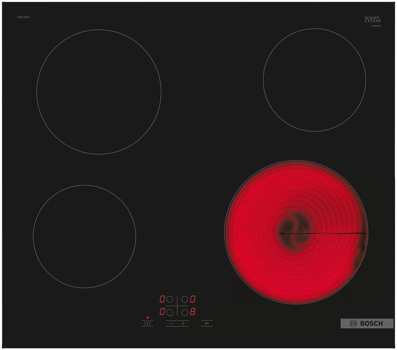Tap the minus key to lower heat
The height and width of the screenshot is (350, 397).
click(171, 323)
